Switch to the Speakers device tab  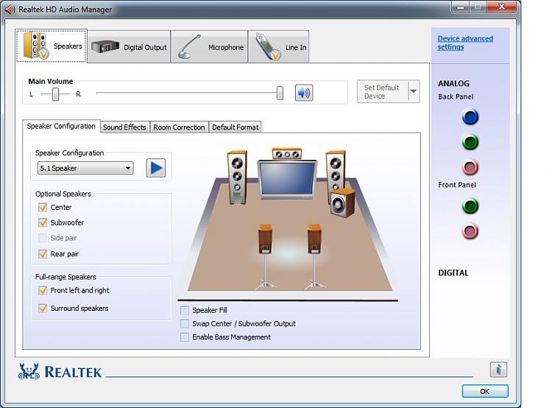pos(52,46)
